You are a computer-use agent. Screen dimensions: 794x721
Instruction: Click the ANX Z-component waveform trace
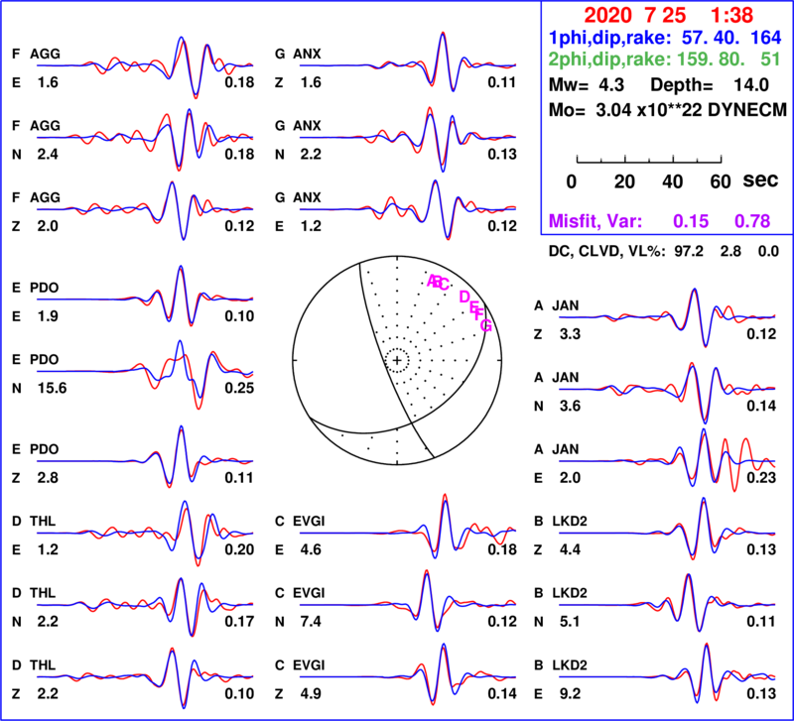(x=408, y=62)
